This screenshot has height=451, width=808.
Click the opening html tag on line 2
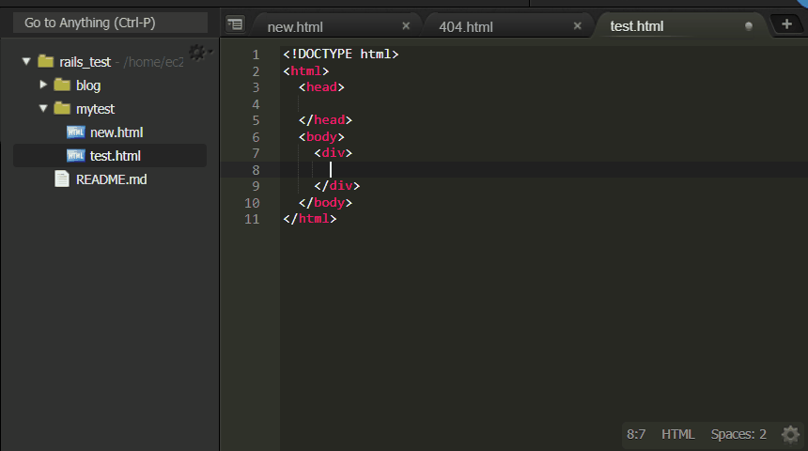[x=305, y=70]
